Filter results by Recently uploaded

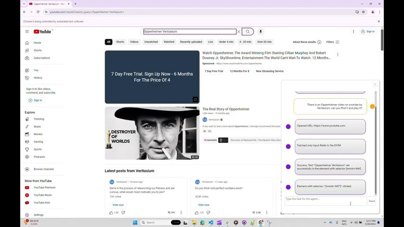191,42
